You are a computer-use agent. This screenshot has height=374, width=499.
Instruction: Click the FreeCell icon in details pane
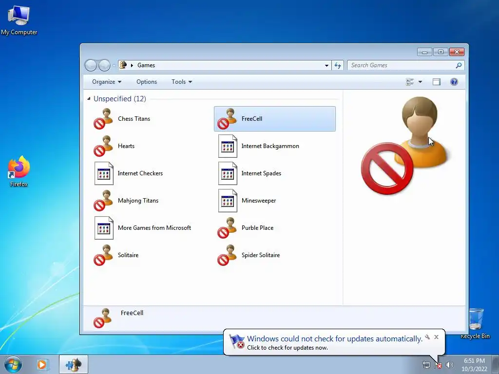point(103,318)
